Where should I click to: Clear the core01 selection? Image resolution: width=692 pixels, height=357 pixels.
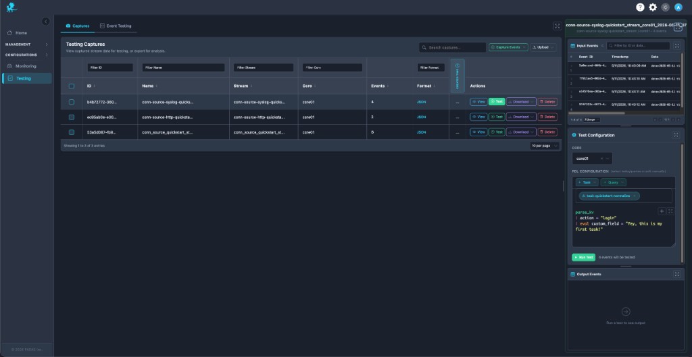pos(601,158)
